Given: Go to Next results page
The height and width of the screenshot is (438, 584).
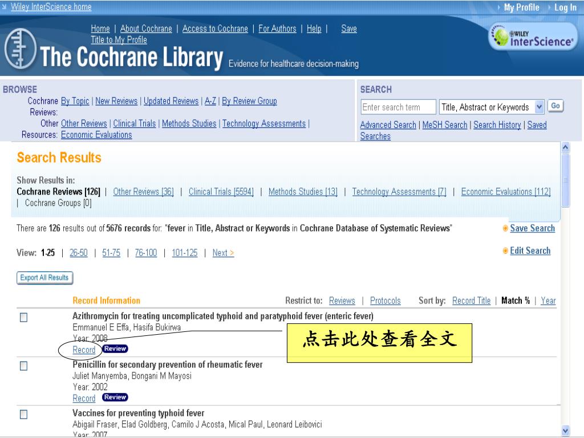Looking at the screenshot, I should pos(223,253).
